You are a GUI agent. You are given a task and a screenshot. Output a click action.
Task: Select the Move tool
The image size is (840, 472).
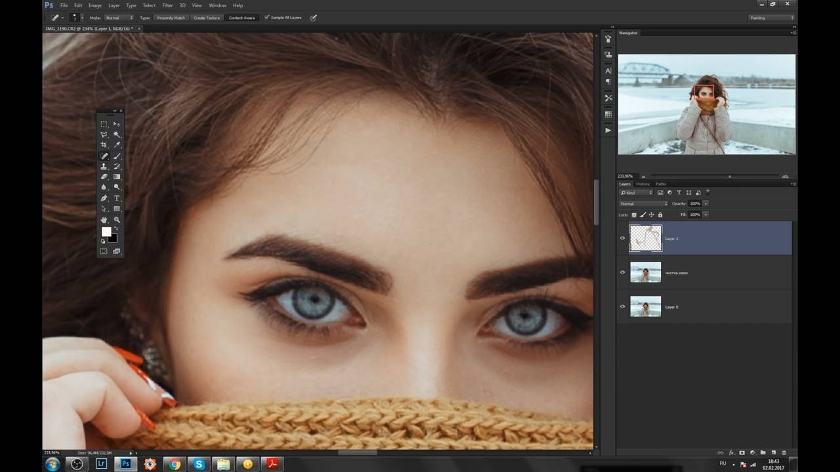click(x=117, y=124)
